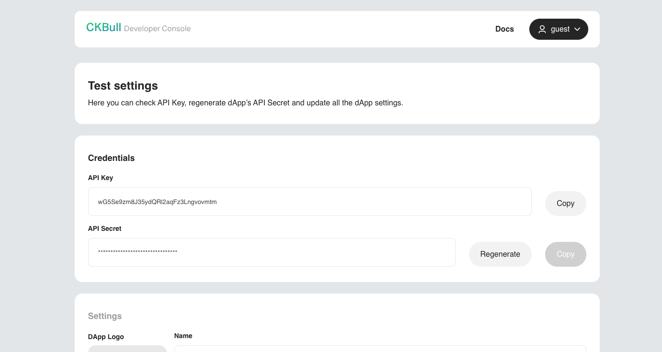Click the Settings section heading
Screen dimensions: 662x352
105,316
